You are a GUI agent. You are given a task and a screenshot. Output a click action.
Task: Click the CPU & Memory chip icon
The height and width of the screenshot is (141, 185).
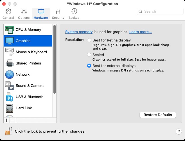pos(10,30)
